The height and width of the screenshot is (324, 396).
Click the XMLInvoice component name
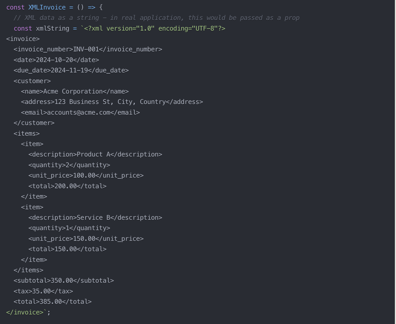point(47,7)
